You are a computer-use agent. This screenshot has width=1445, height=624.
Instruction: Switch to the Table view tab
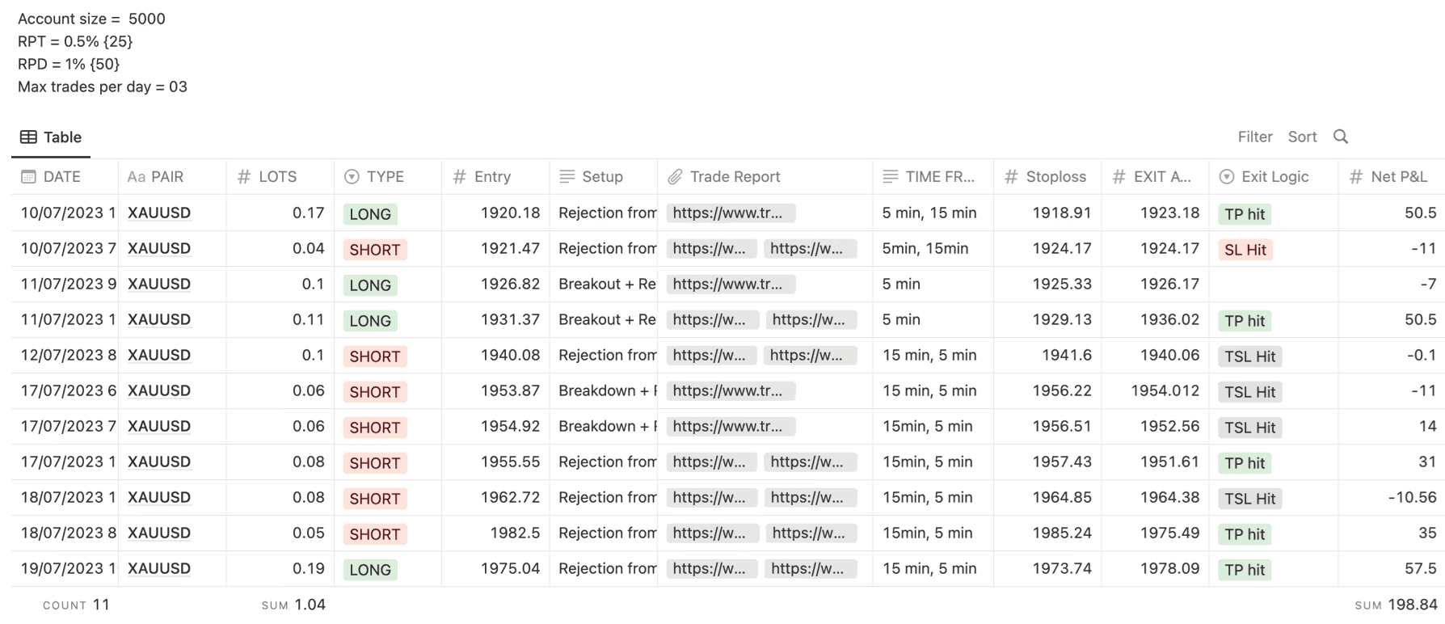(51, 137)
